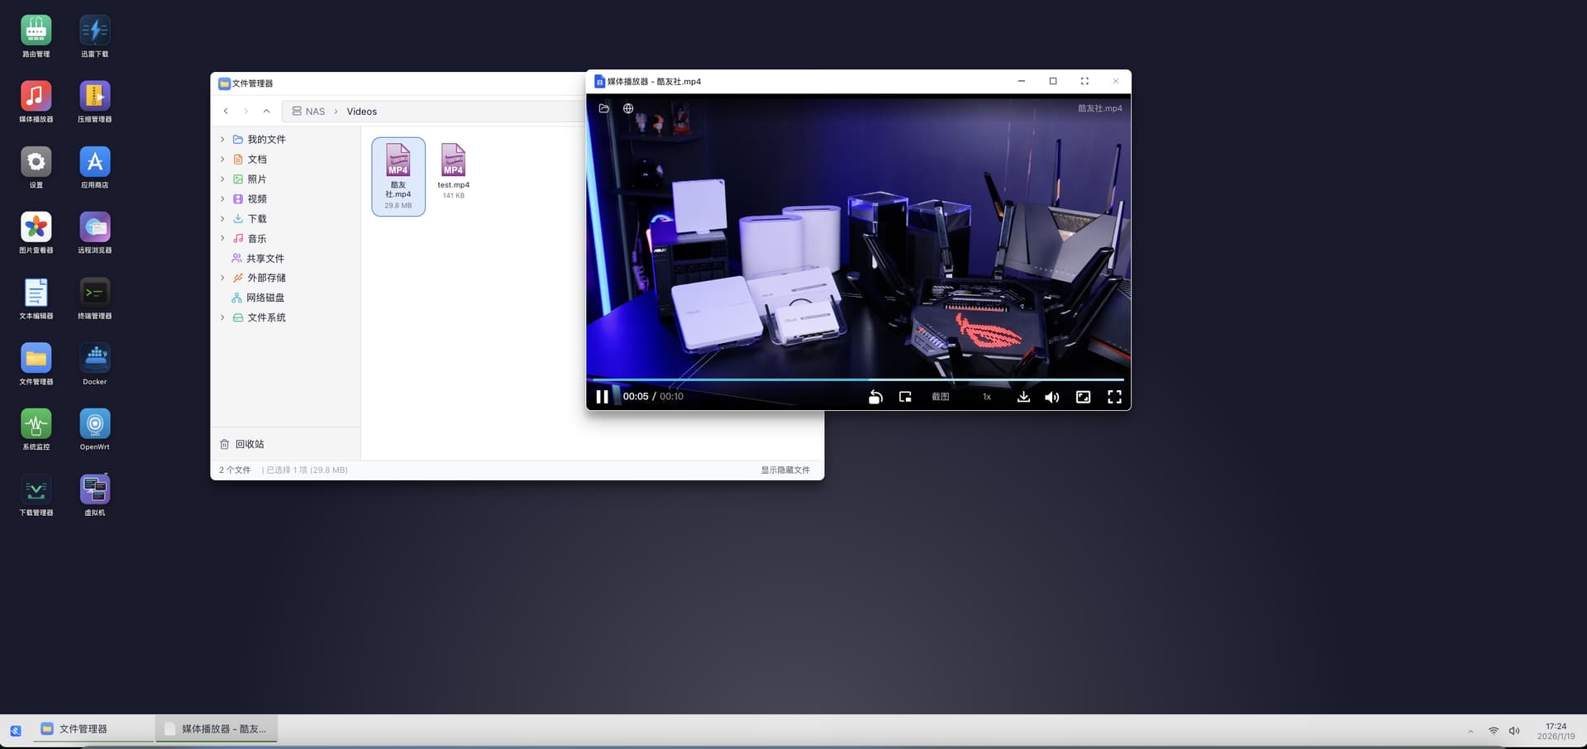Open the 1x playback speed menu
Viewport: 1587px width, 749px height.
[986, 397]
